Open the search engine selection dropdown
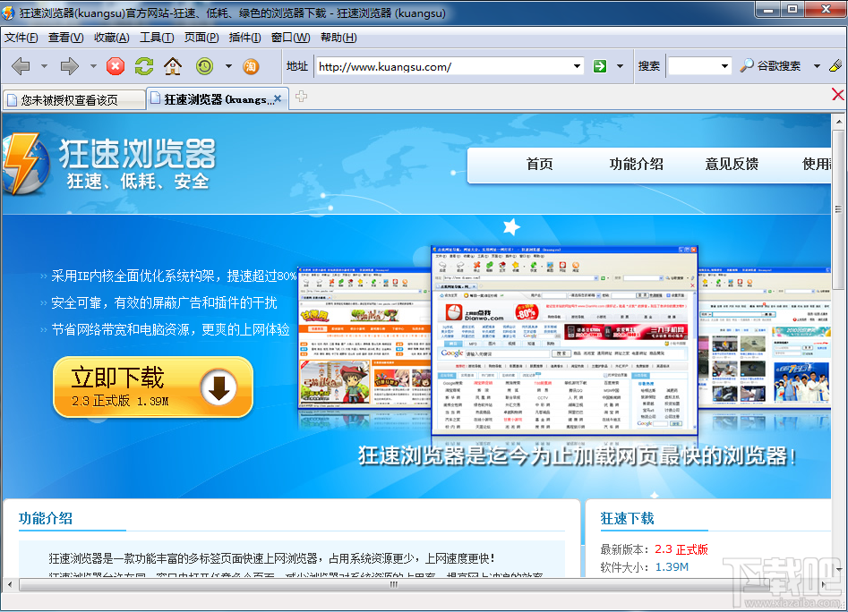The width and height of the screenshot is (848, 612). pos(817,66)
